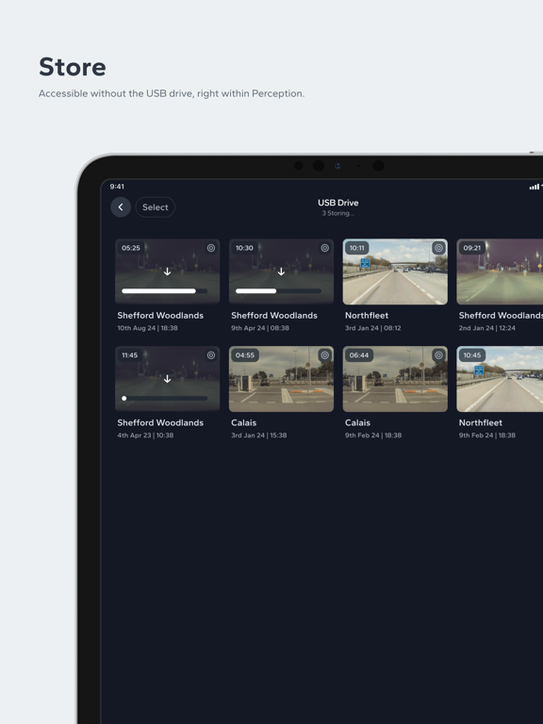Click the target icon on the 10:30 clip

pos(325,248)
